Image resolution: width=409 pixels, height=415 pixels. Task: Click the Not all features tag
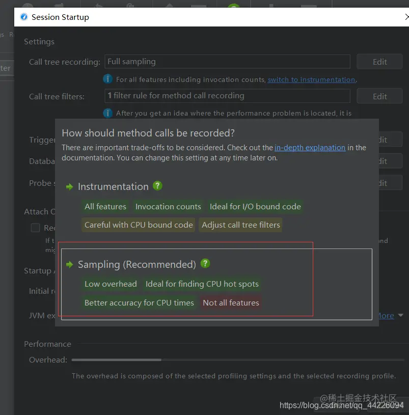(x=231, y=303)
